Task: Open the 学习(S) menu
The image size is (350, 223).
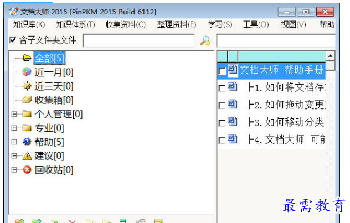Action: [220, 24]
